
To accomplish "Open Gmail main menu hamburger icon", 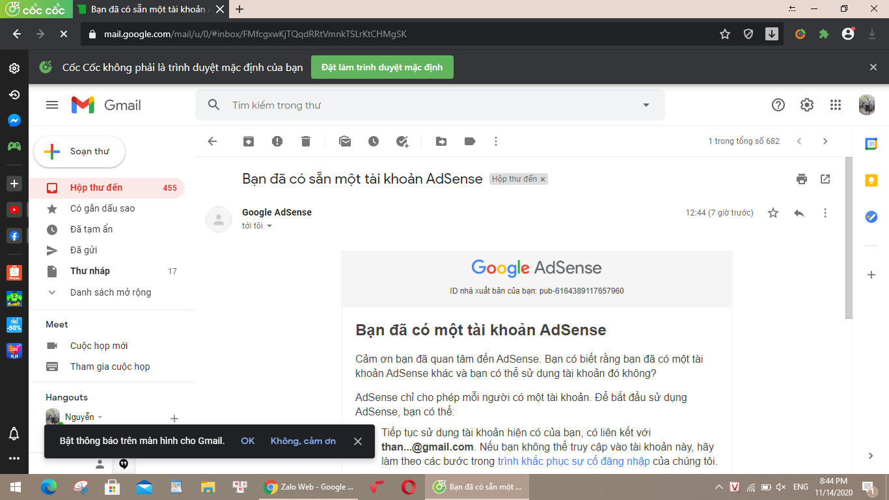I will tap(52, 105).
